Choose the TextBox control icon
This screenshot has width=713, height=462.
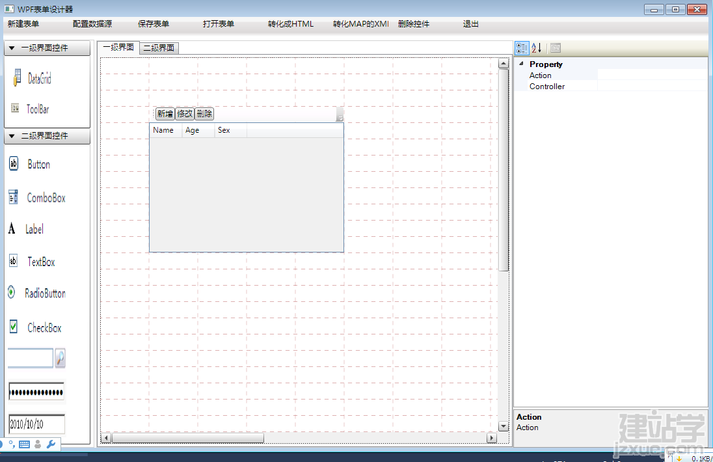pyautogui.click(x=14, y=260)
